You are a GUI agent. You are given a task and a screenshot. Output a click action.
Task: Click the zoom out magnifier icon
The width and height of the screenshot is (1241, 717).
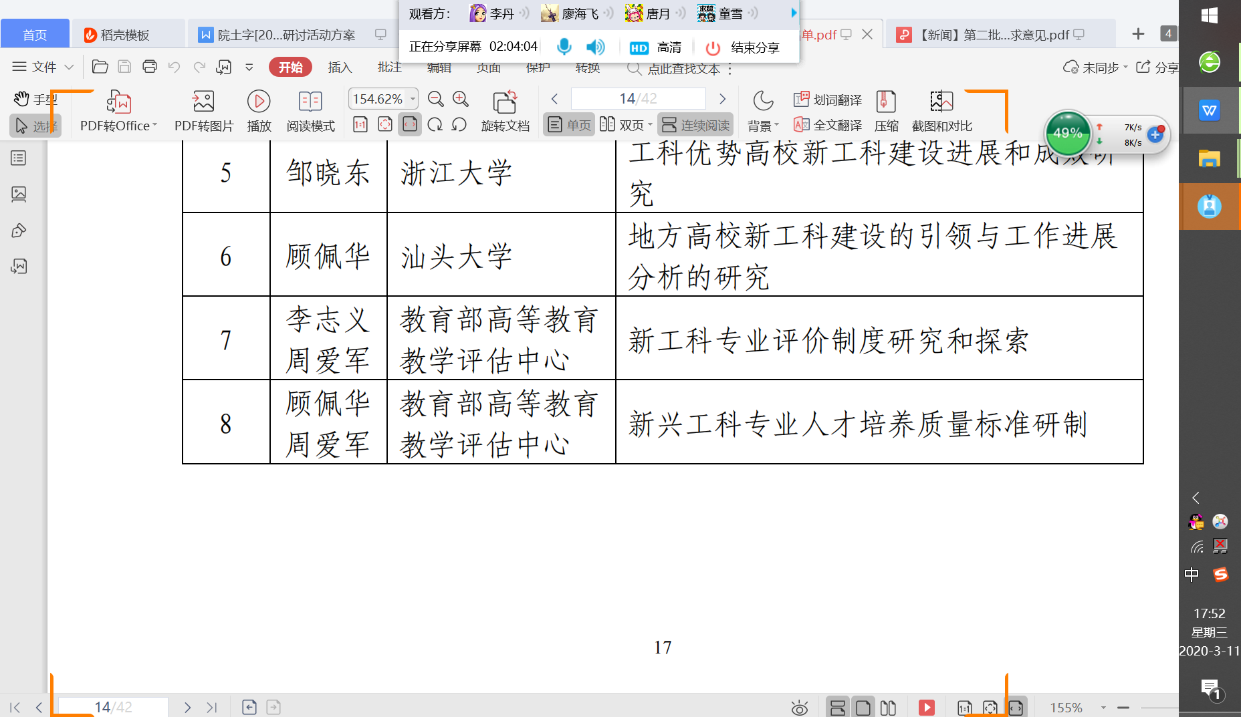coord(435,100)
